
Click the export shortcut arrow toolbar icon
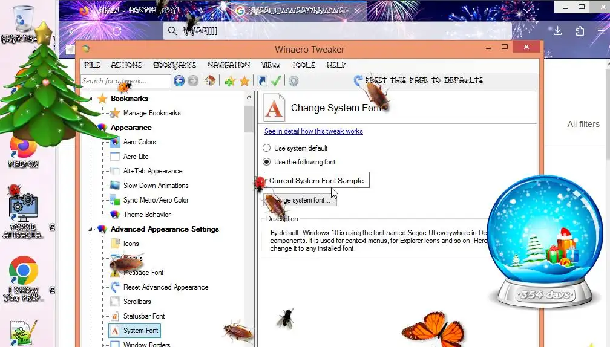tap(262, 81)
